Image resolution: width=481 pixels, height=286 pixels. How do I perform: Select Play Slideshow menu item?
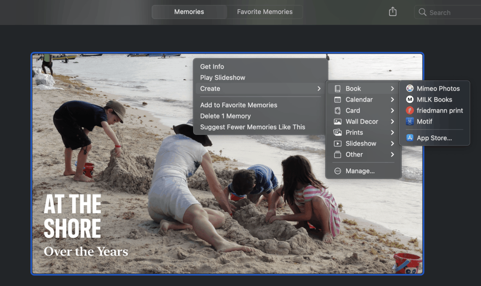tap(260, 78)
